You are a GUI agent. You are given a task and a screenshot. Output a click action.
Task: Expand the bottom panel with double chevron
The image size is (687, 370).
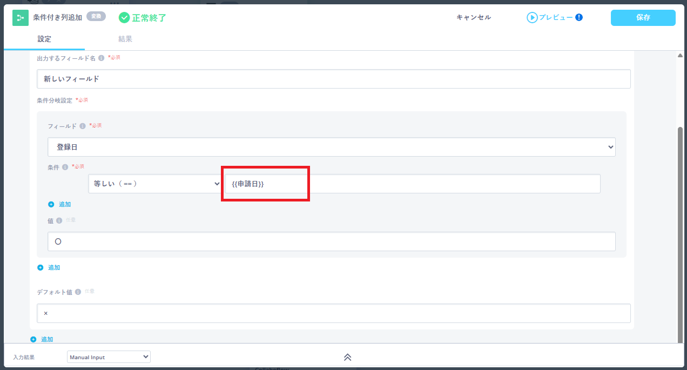coord(348,357)
